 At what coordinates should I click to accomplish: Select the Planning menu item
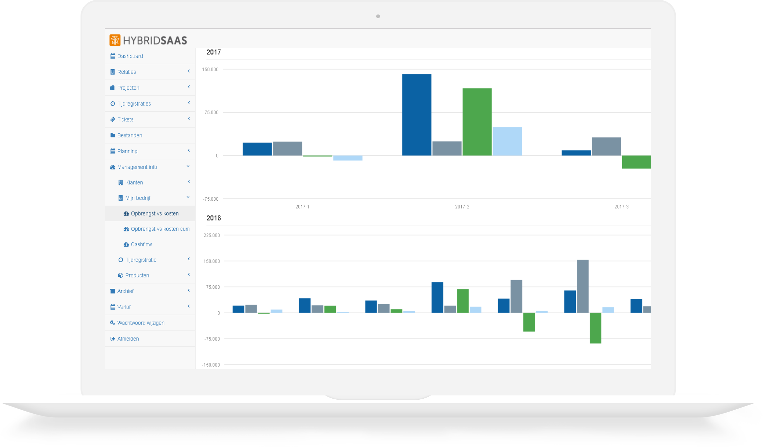point(127,151)
